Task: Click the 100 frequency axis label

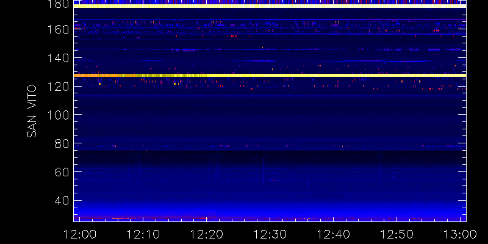Action: coord(57,115)
